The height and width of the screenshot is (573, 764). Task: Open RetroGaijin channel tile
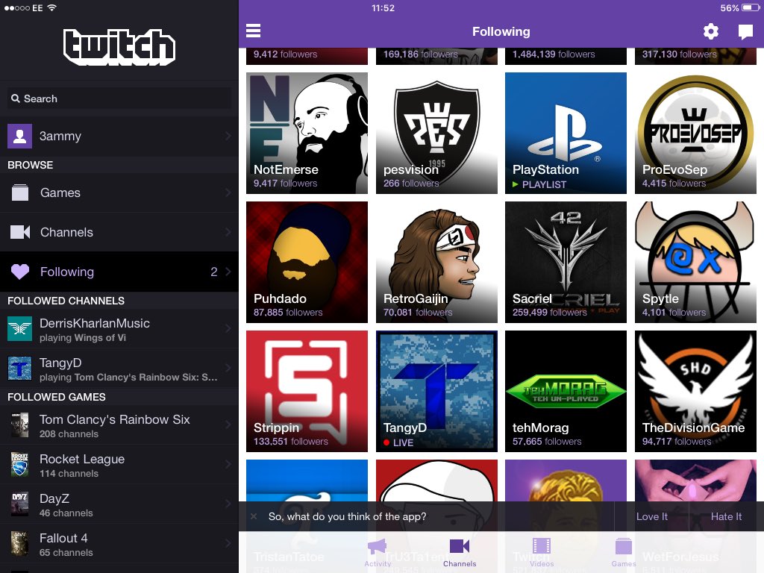click(x=436, y=262)
